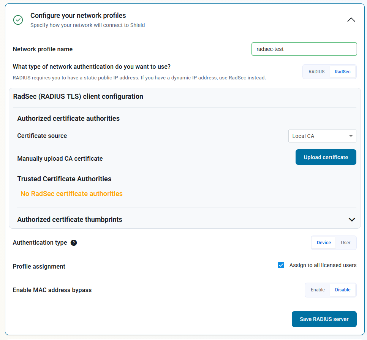This screenshot has width=367, height=340.
Task: Expand Authorized certificate thumbprints section
Action: click(352, 220)
